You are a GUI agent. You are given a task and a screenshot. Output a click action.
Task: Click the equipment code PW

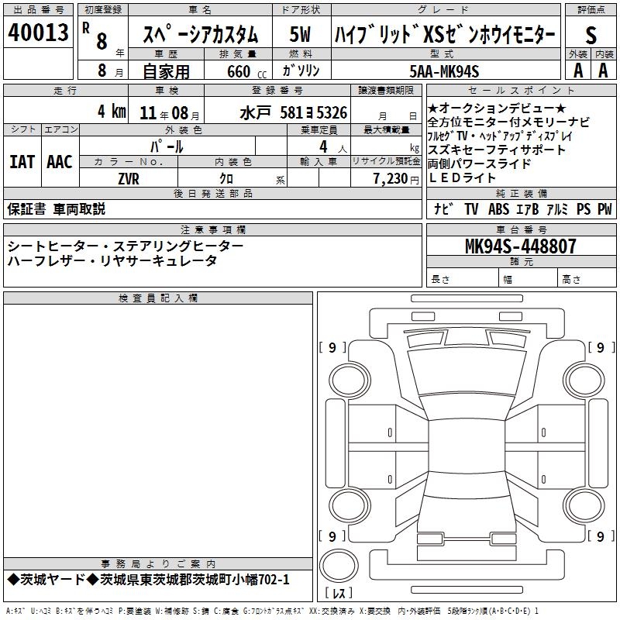(604, 208)
